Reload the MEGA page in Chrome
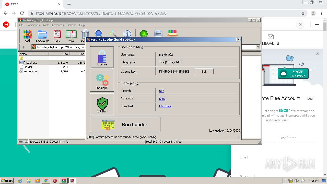The height and width of the screenshot is (184, 327). [x=22, y=13]
